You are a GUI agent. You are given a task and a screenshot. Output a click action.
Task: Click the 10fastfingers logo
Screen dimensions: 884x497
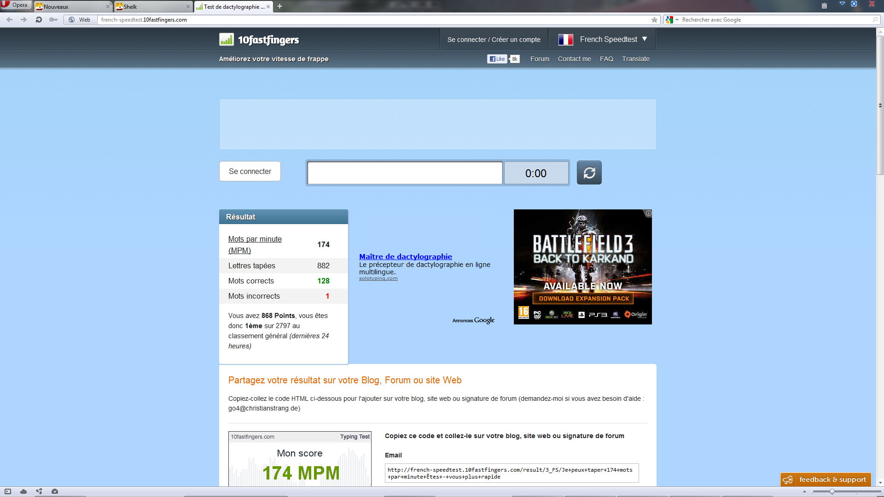click(259, 40)
